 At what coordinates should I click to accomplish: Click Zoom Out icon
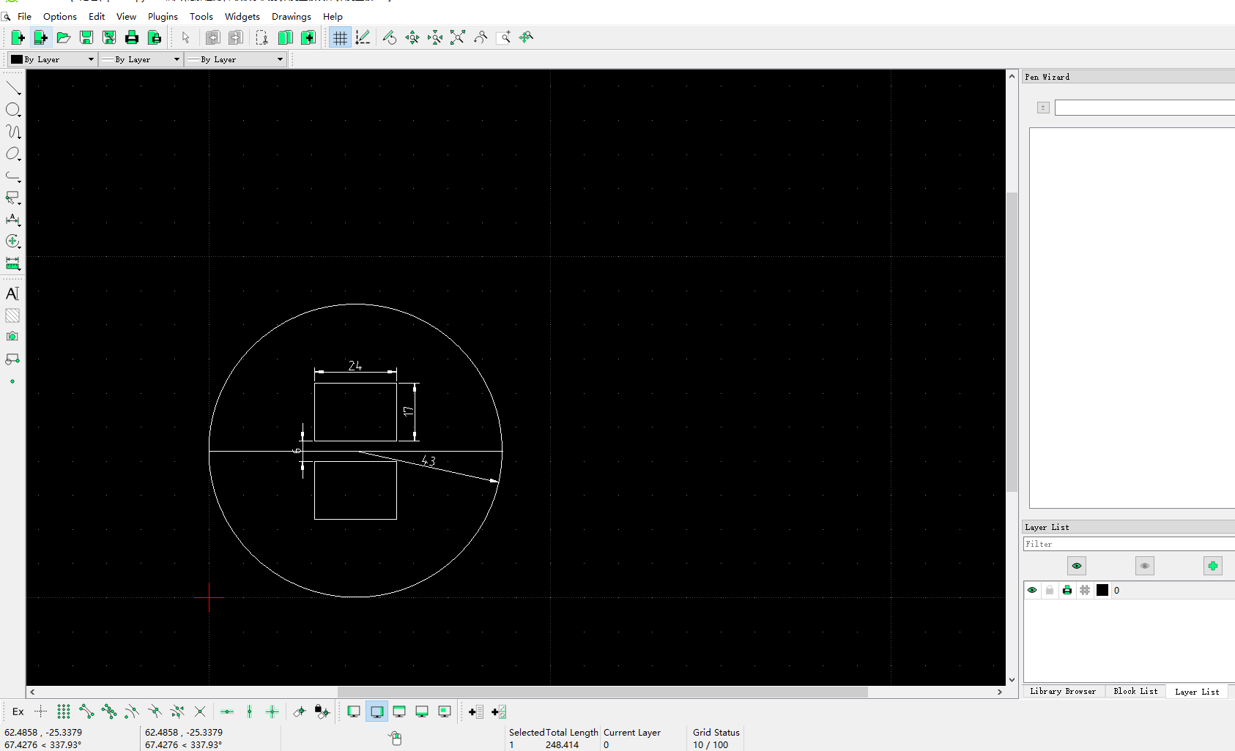(x=435, y=37)
